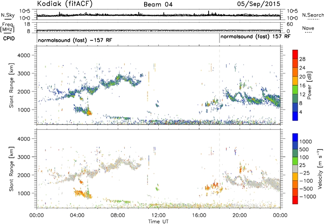The width and height of the screenshot is (324, 224).
Task: Click Slant Range [km] label of power panel
Action: (x=11, y=85)
